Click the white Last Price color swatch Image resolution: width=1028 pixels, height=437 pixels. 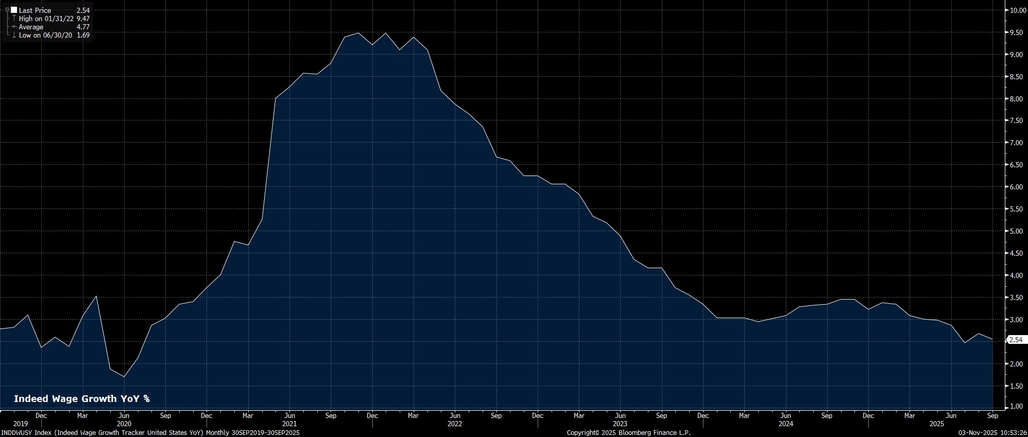pos(14,10)
